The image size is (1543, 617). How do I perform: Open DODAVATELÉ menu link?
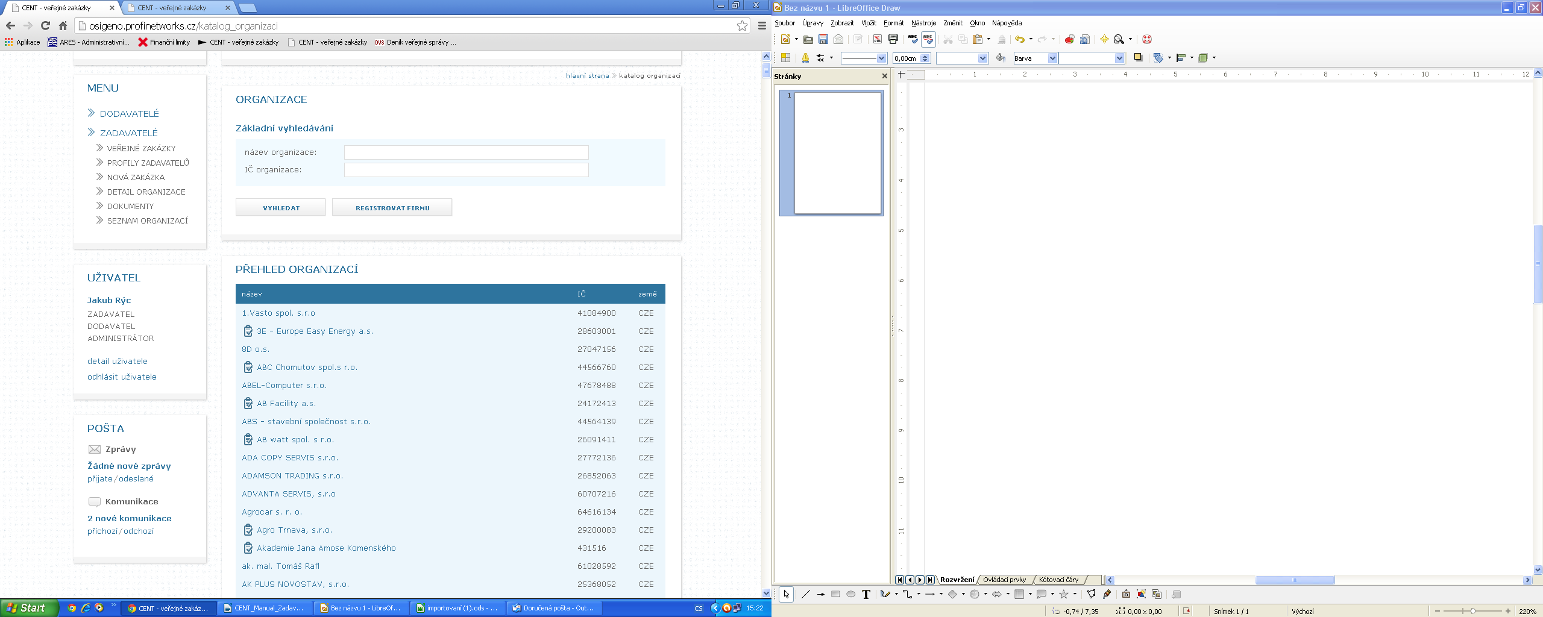pos(130,113)
